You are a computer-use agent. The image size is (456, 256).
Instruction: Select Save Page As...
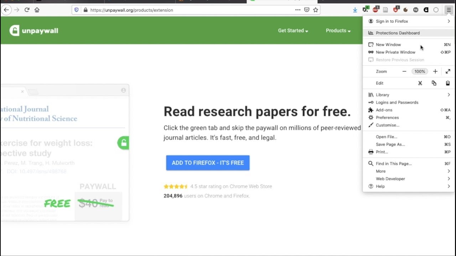pos(409,144)
